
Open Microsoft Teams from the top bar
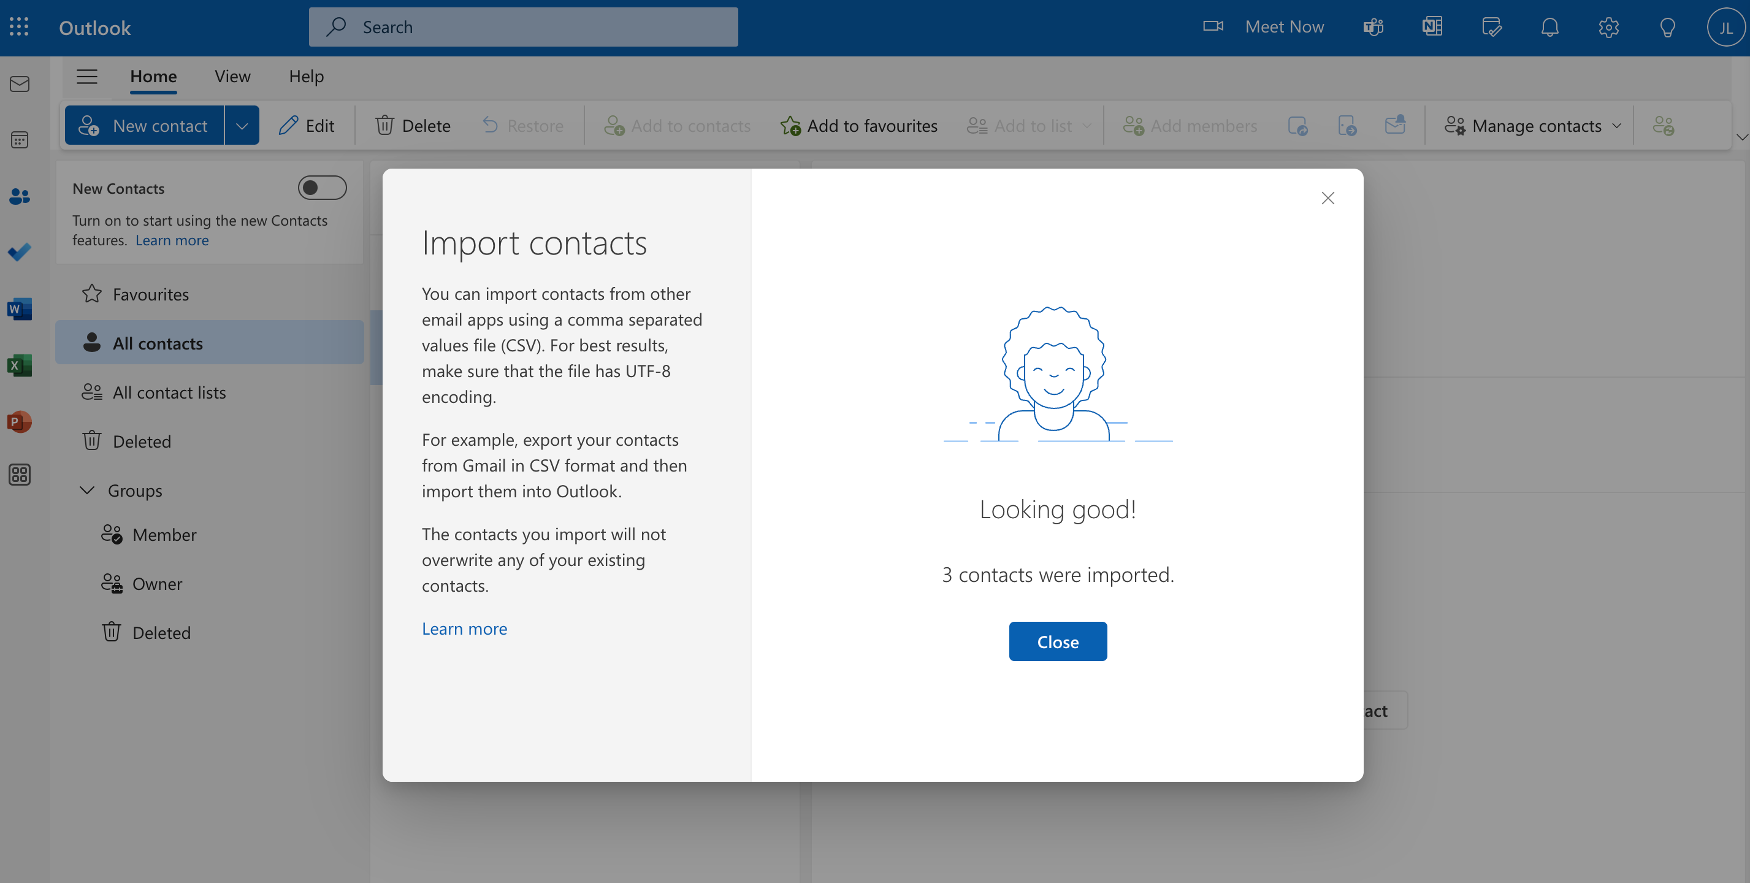click(x=1372, y=26)
